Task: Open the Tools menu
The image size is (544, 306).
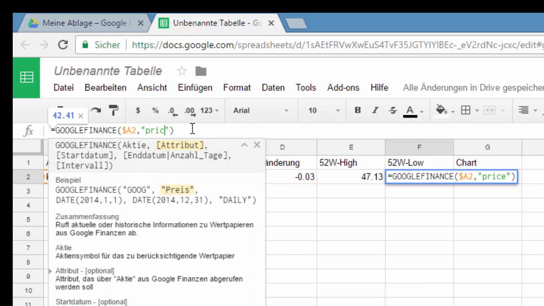Action: [306, 88]
